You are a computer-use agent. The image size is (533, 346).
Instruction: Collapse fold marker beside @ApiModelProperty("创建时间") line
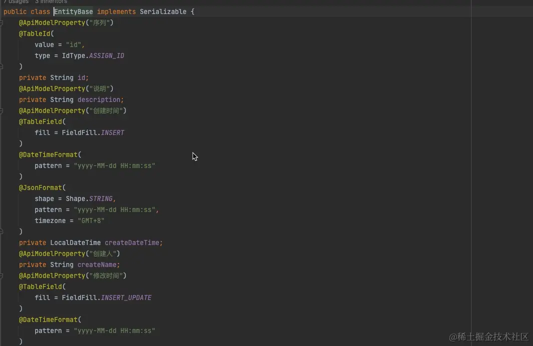click(x=1, y=111)
